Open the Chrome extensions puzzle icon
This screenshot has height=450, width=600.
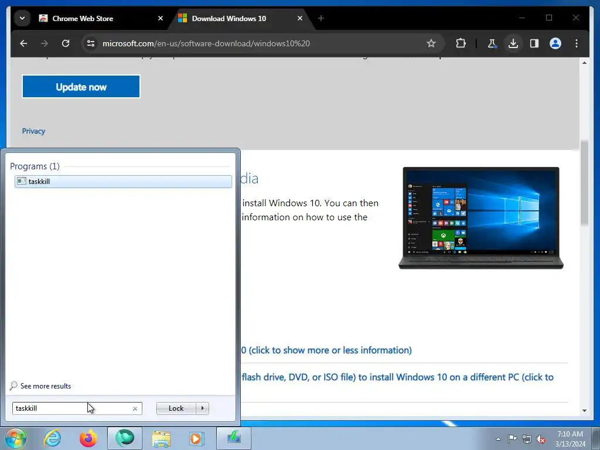(461, 43)
